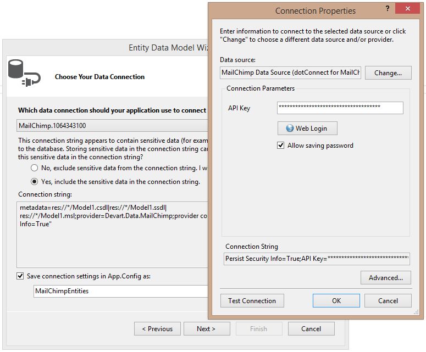Cancel the Entity Data Model Wizard
Screen dimensions: 426x352
coord(311,329)
